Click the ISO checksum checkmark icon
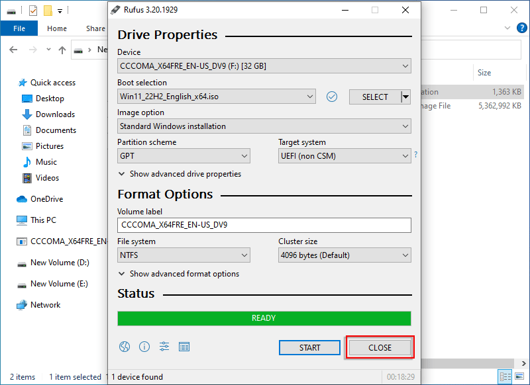The image size is (530, 385). click(x=332, y=97)
